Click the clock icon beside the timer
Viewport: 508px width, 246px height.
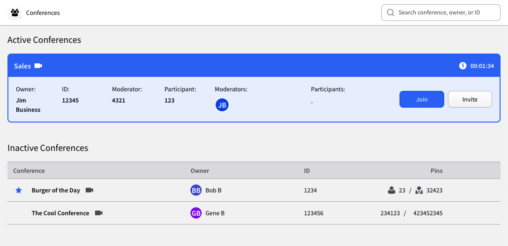click(463, 66)
